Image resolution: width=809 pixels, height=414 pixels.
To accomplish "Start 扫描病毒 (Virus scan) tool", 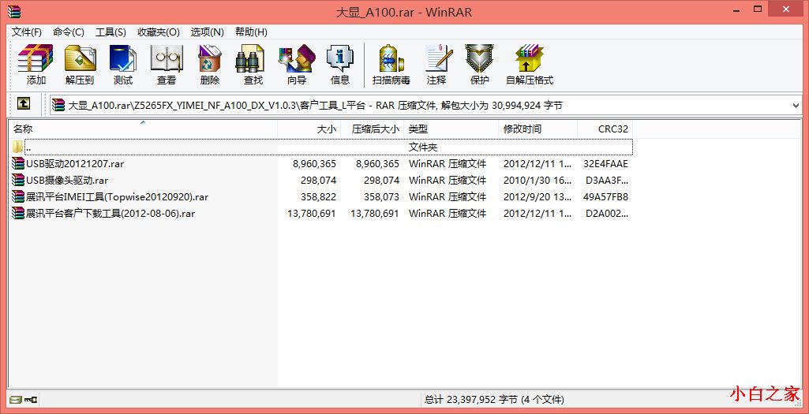I will click(391, 65).
